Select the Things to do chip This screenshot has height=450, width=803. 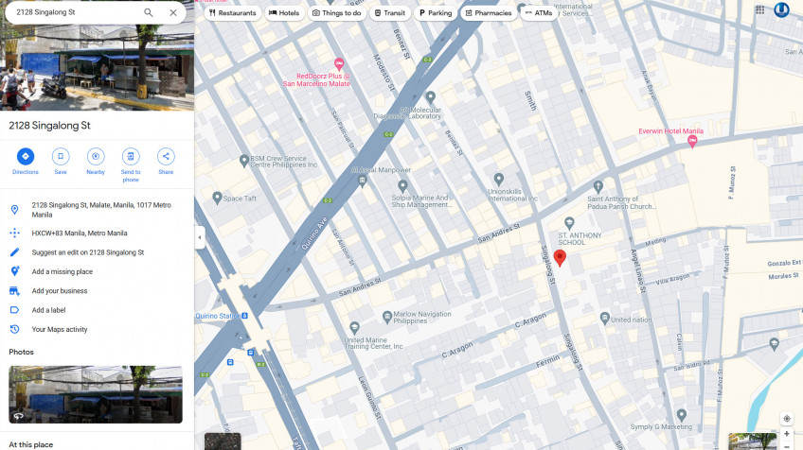tap(337, 13)
